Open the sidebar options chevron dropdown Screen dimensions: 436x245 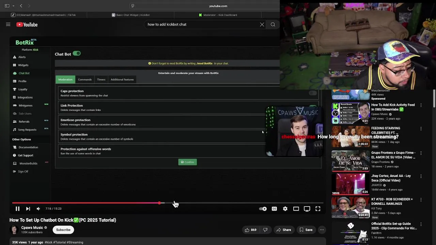point(14,6)
